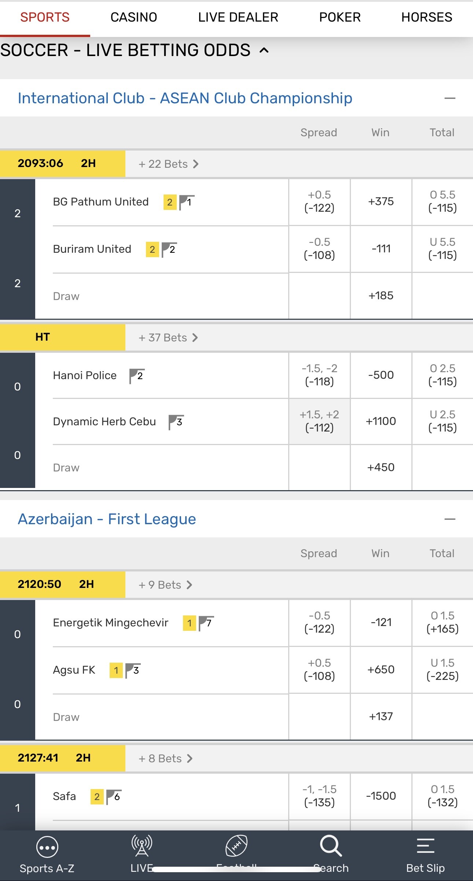Collapse the ASEAN Club Championship section
The height and width of the screenshot is (881, 473).
pos(450,98)
